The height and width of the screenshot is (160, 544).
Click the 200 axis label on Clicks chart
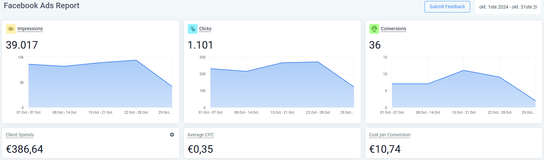coord(203,74)
